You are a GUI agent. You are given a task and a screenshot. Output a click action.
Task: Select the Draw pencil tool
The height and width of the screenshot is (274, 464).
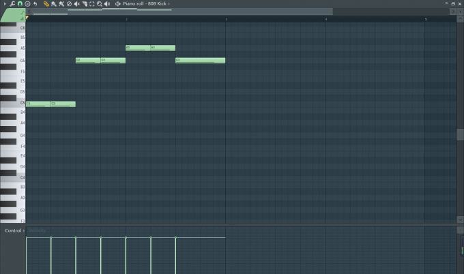click(46, 3)
